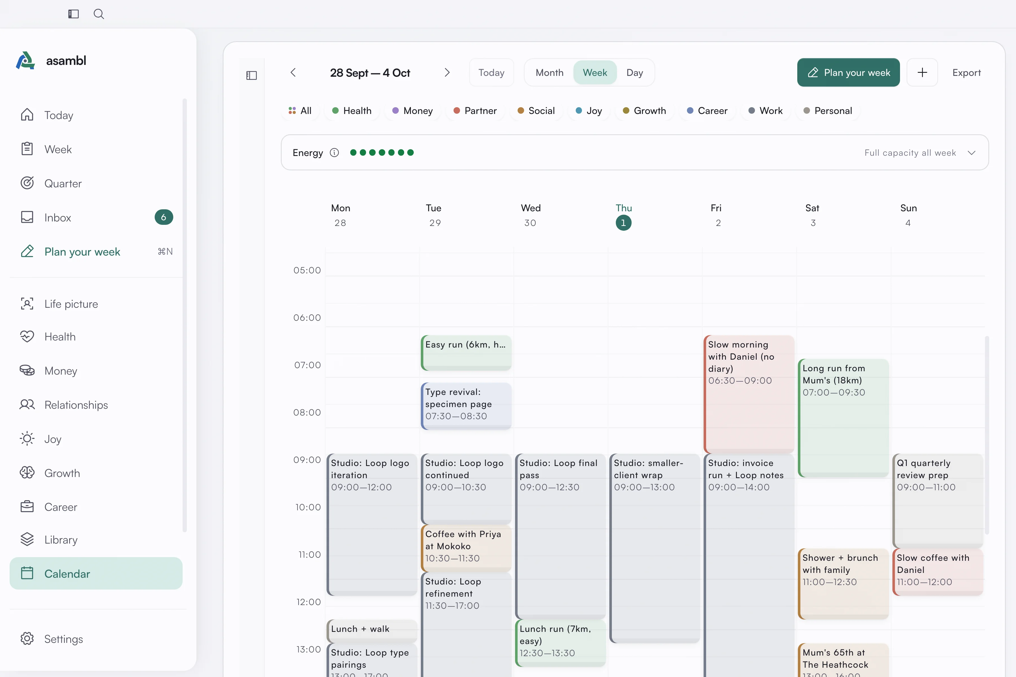Toggle the sidebar icon in top bar
Screen dimensions: 1016x677
[x=73, y=14]
